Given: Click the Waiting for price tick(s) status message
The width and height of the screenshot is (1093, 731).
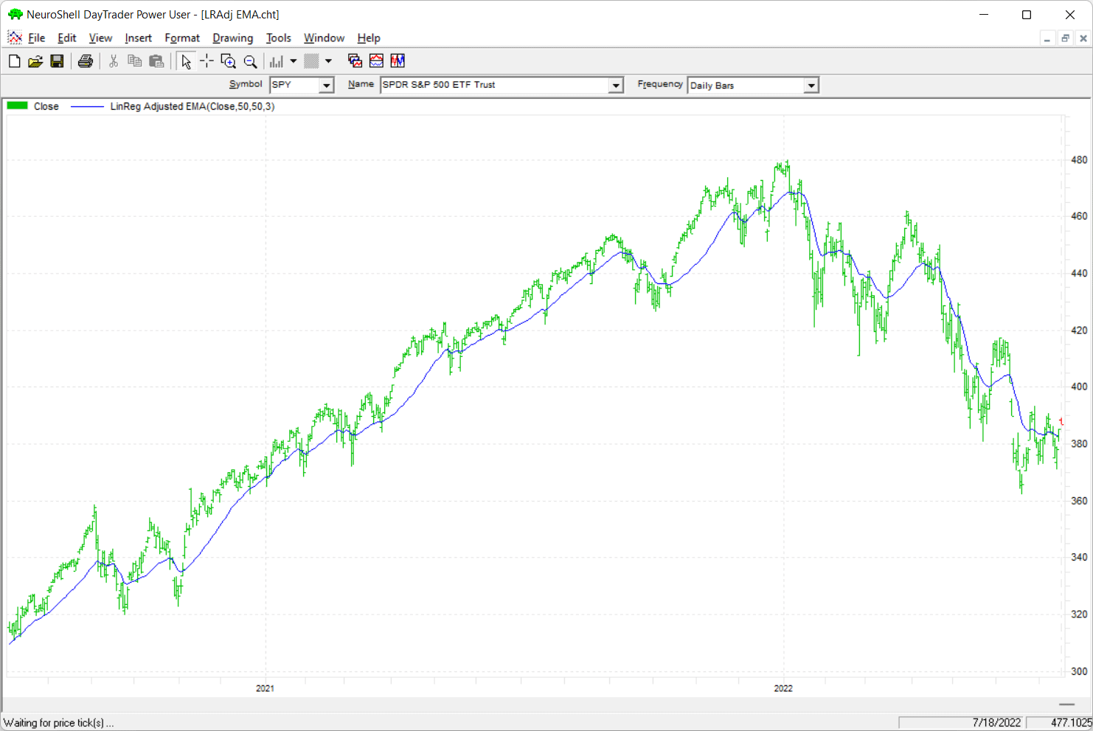Looking at the screenshot, I should (x=59, y=723).
